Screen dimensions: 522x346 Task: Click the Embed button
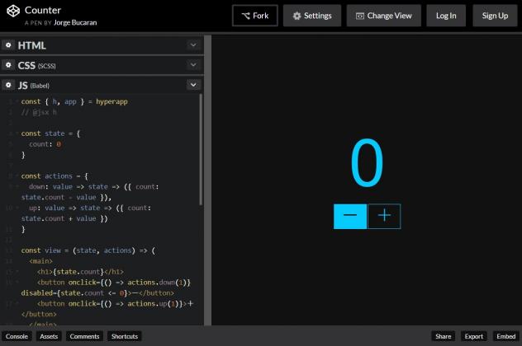pos(505,336)
